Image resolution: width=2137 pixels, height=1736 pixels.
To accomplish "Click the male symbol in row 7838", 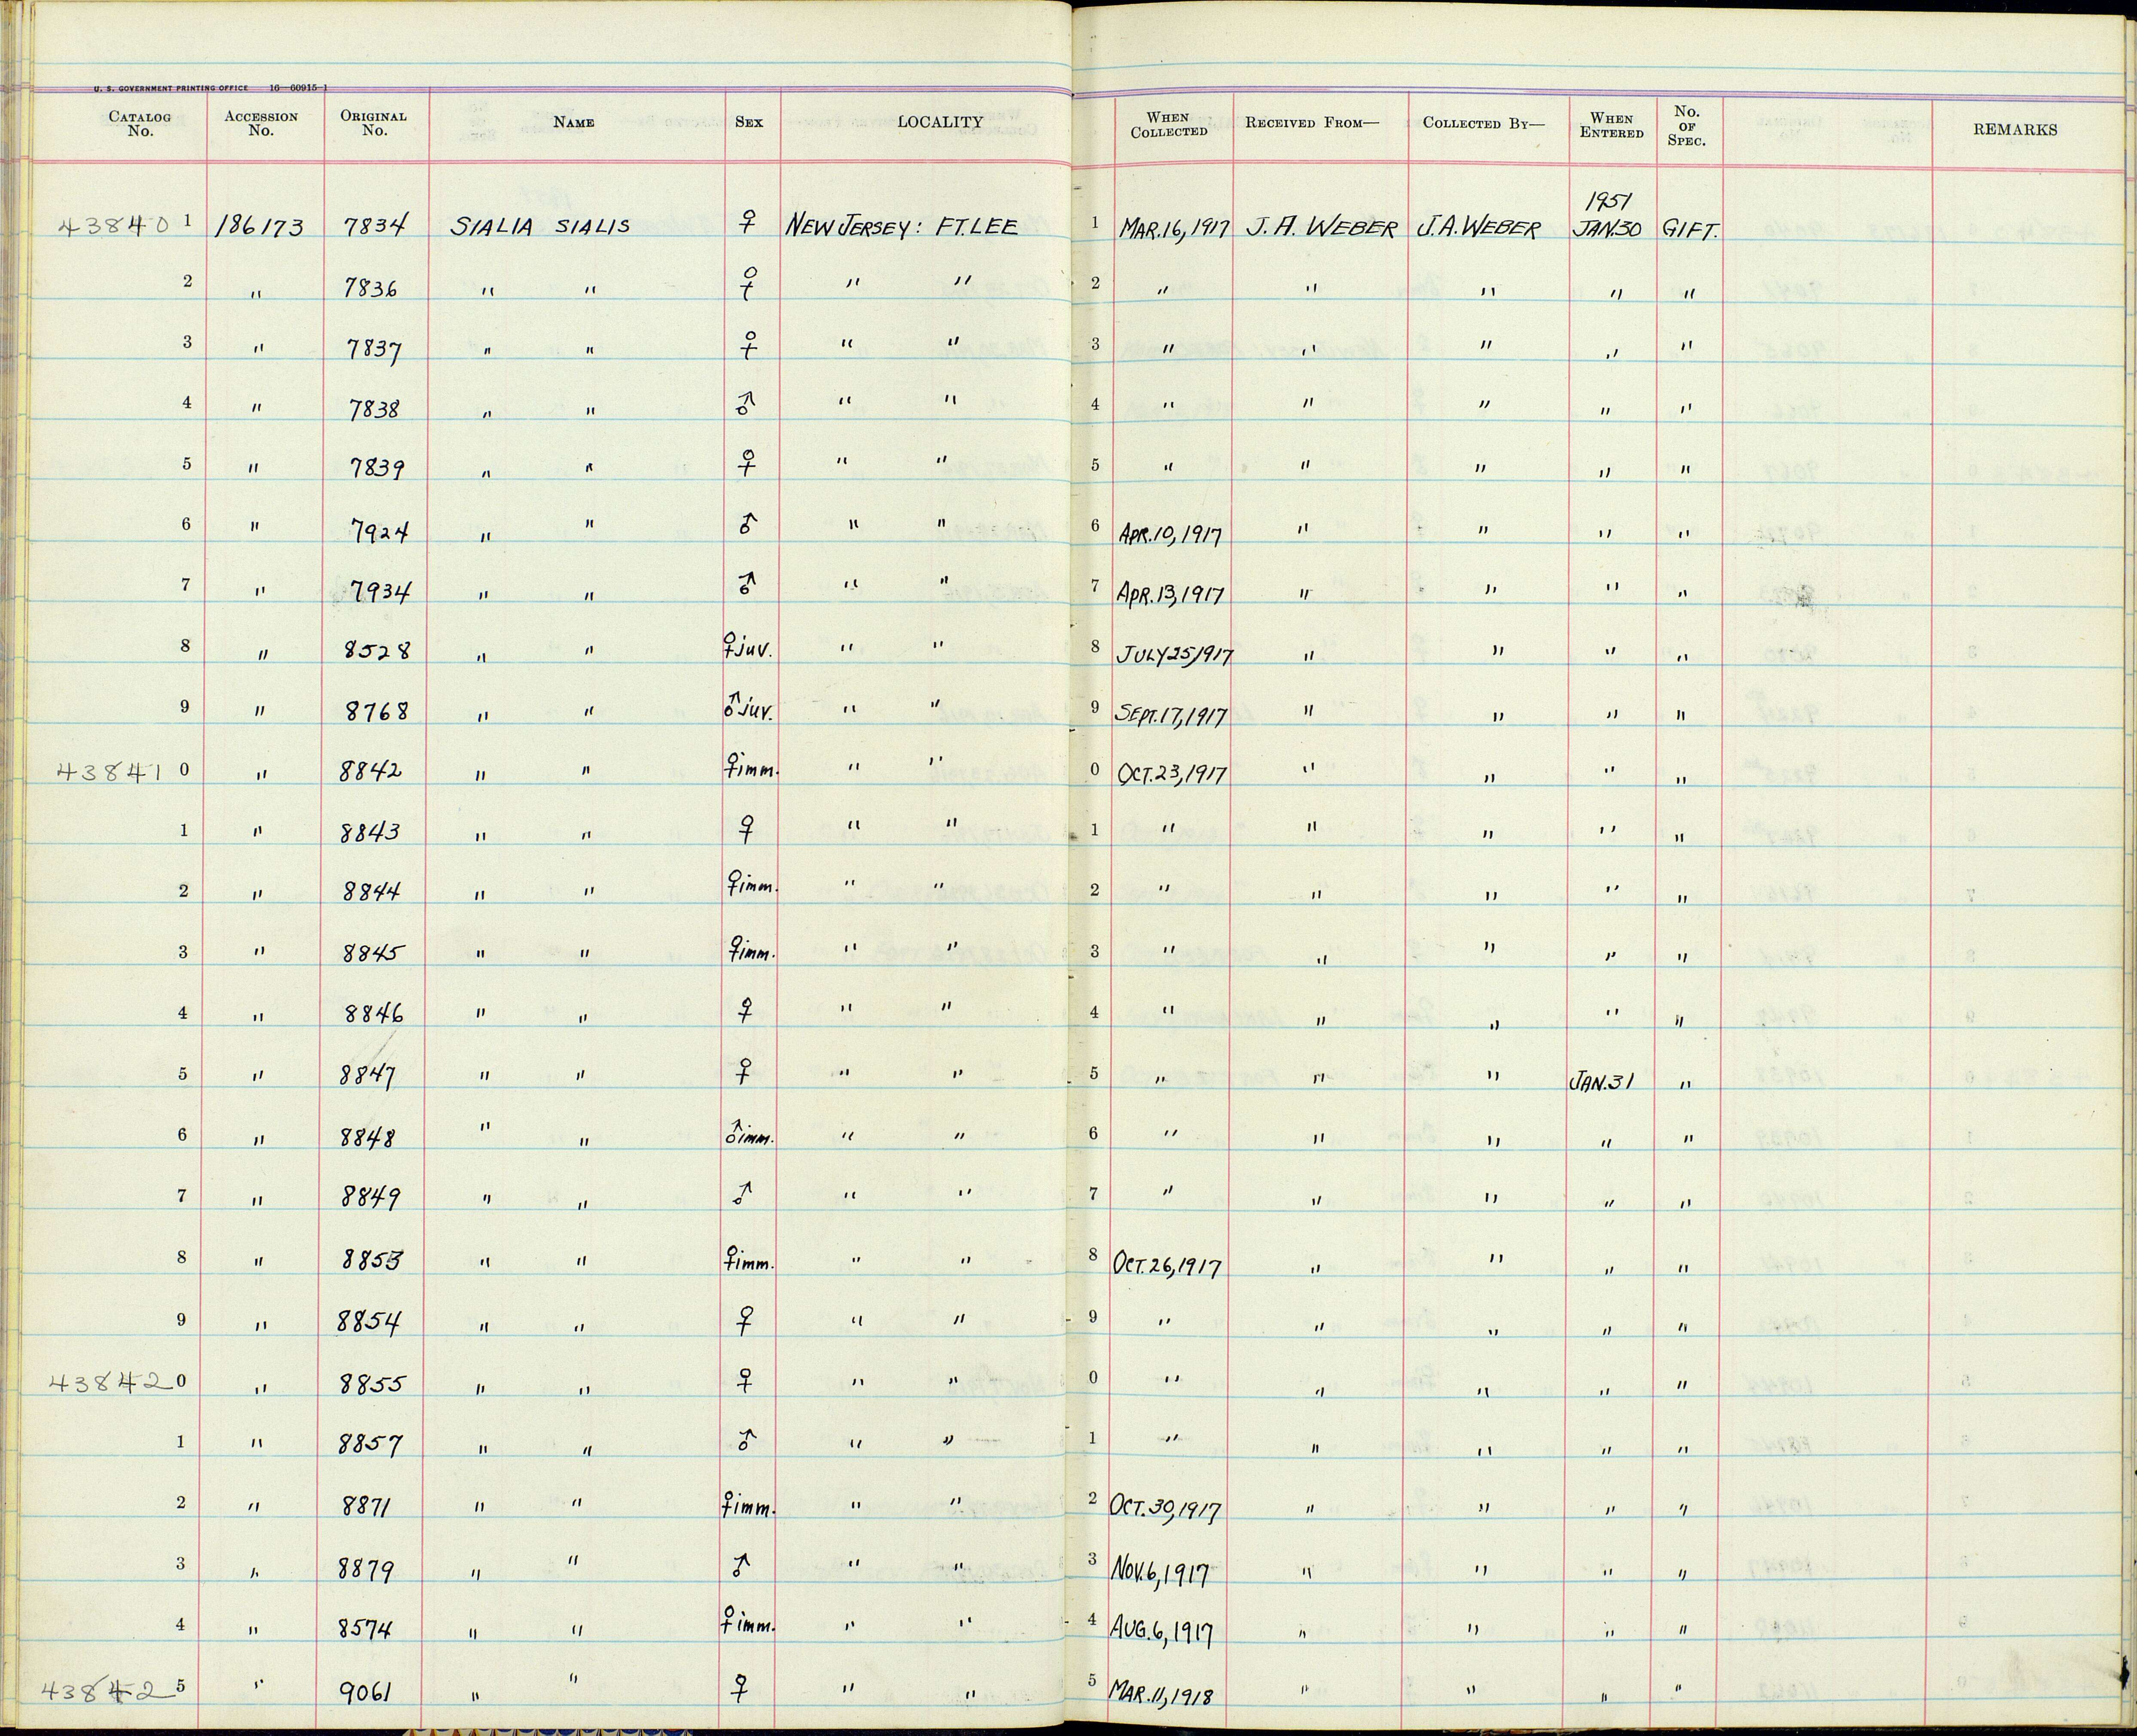I will point(745,405).
